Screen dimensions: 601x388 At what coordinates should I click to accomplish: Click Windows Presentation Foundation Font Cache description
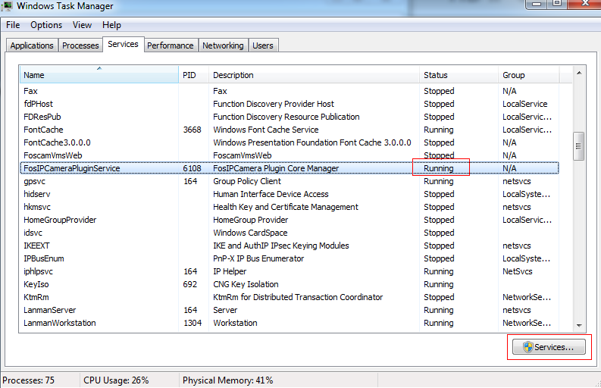(312, 142)
